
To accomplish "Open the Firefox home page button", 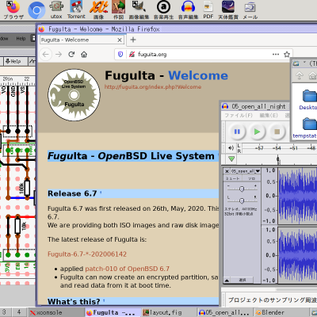I will coord(84,55).
